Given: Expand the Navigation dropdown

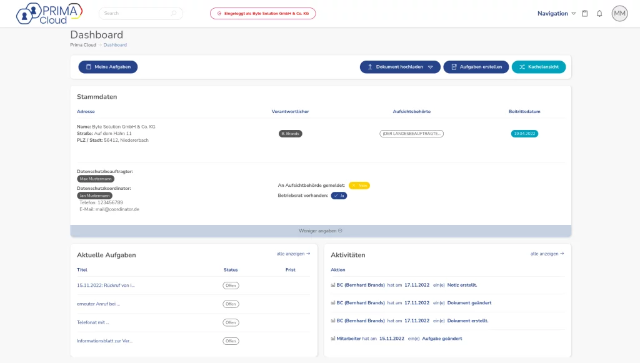Looking at the screenshot, I should tap(556, 14).
